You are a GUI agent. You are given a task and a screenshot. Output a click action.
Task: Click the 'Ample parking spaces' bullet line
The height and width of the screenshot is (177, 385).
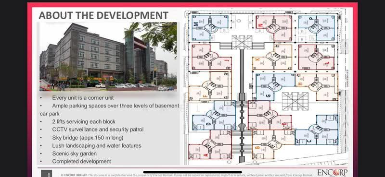[115, 106]
